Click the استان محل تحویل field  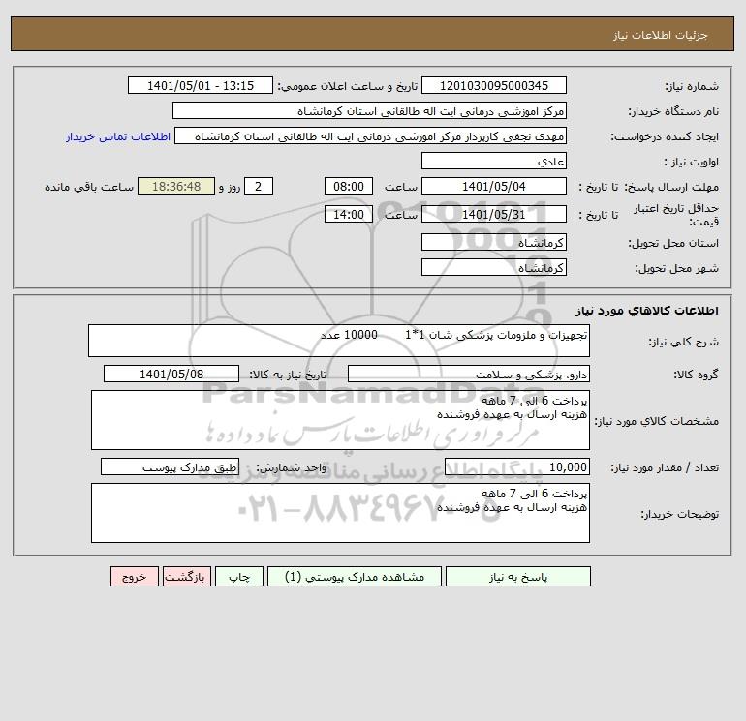(494, 242)
